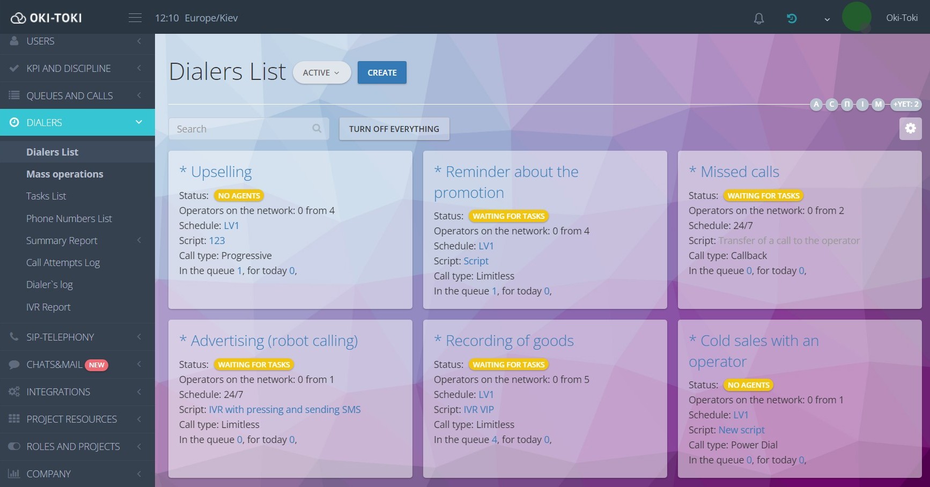Click the round 'M' badge
930x487 pixels.
pos(878,104)
